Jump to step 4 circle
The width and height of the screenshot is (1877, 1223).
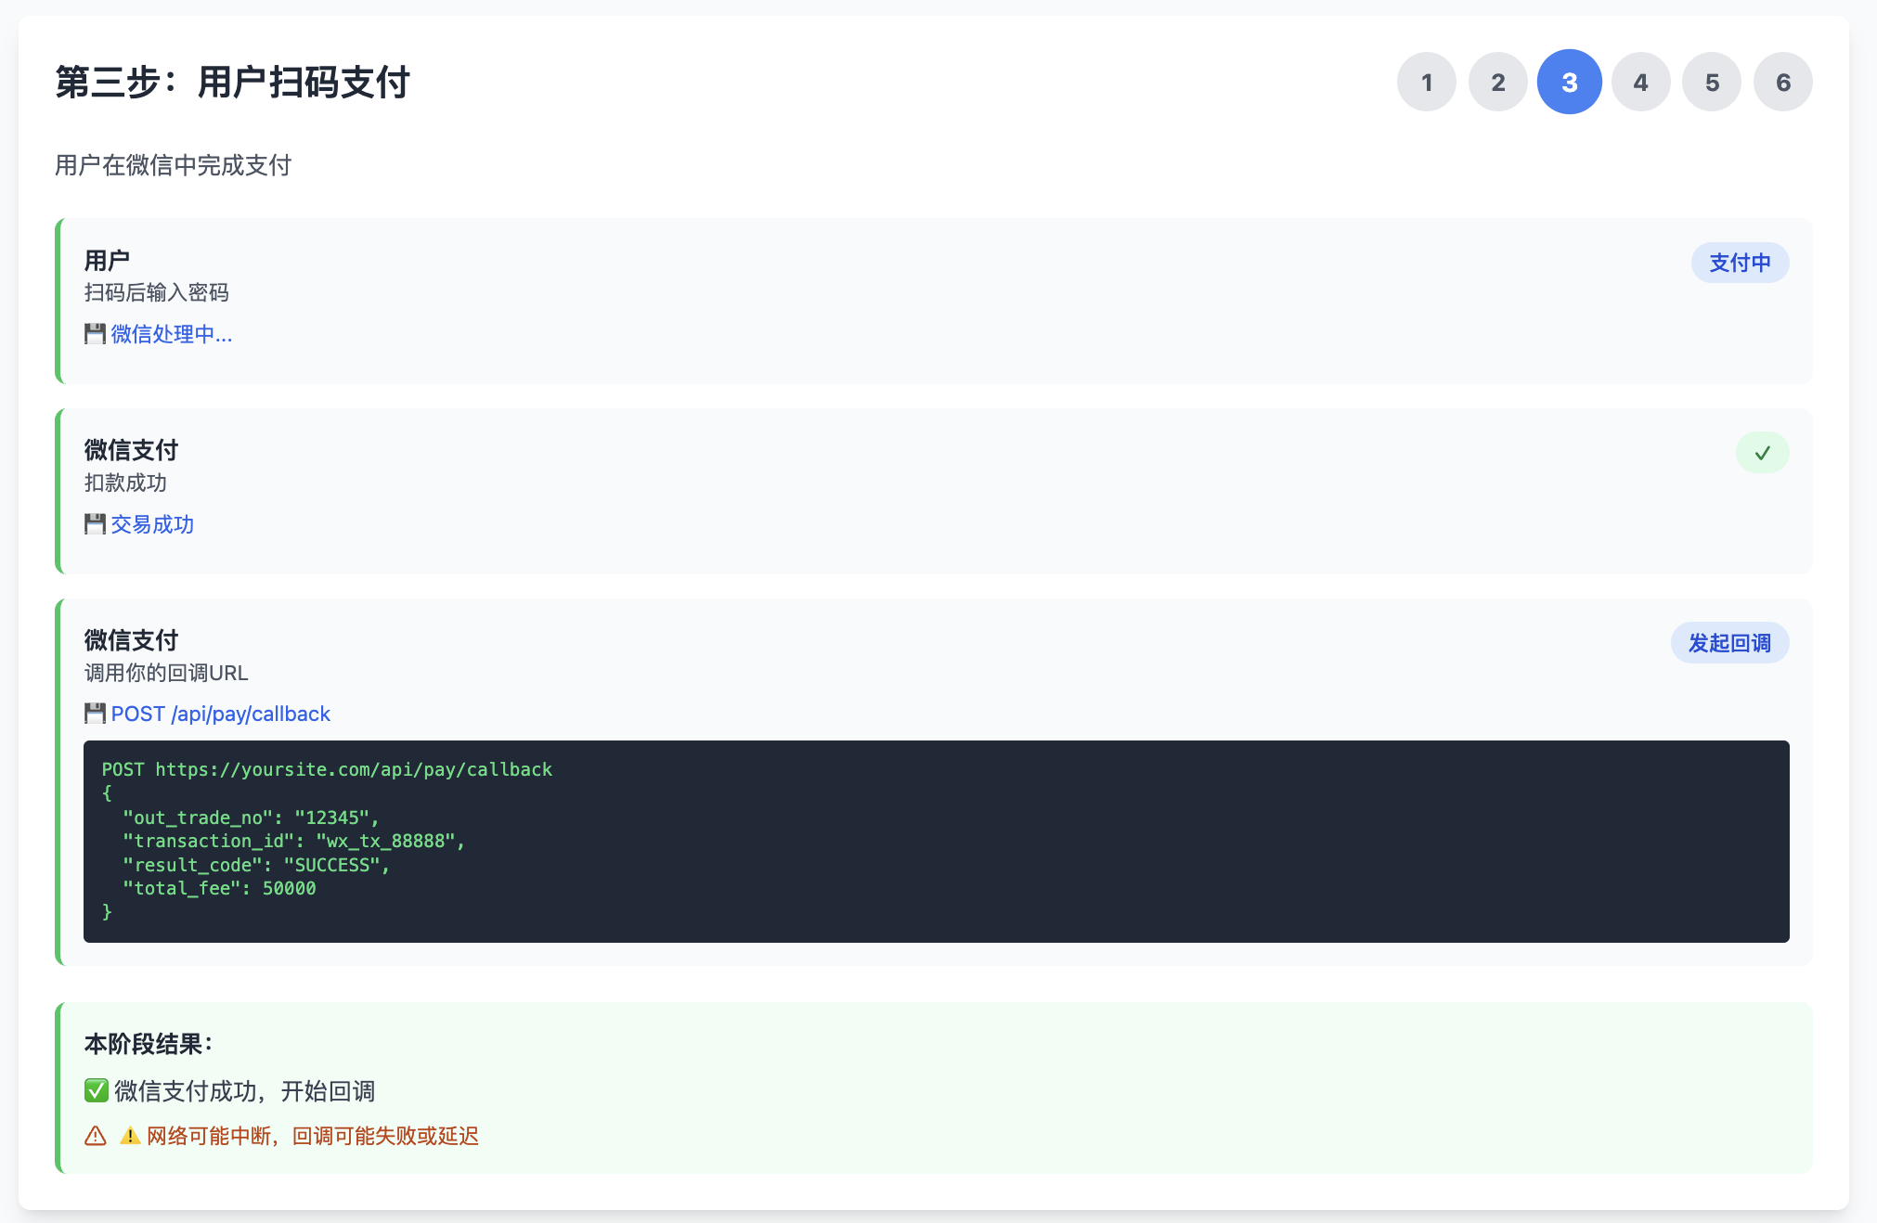point(1640,83)
